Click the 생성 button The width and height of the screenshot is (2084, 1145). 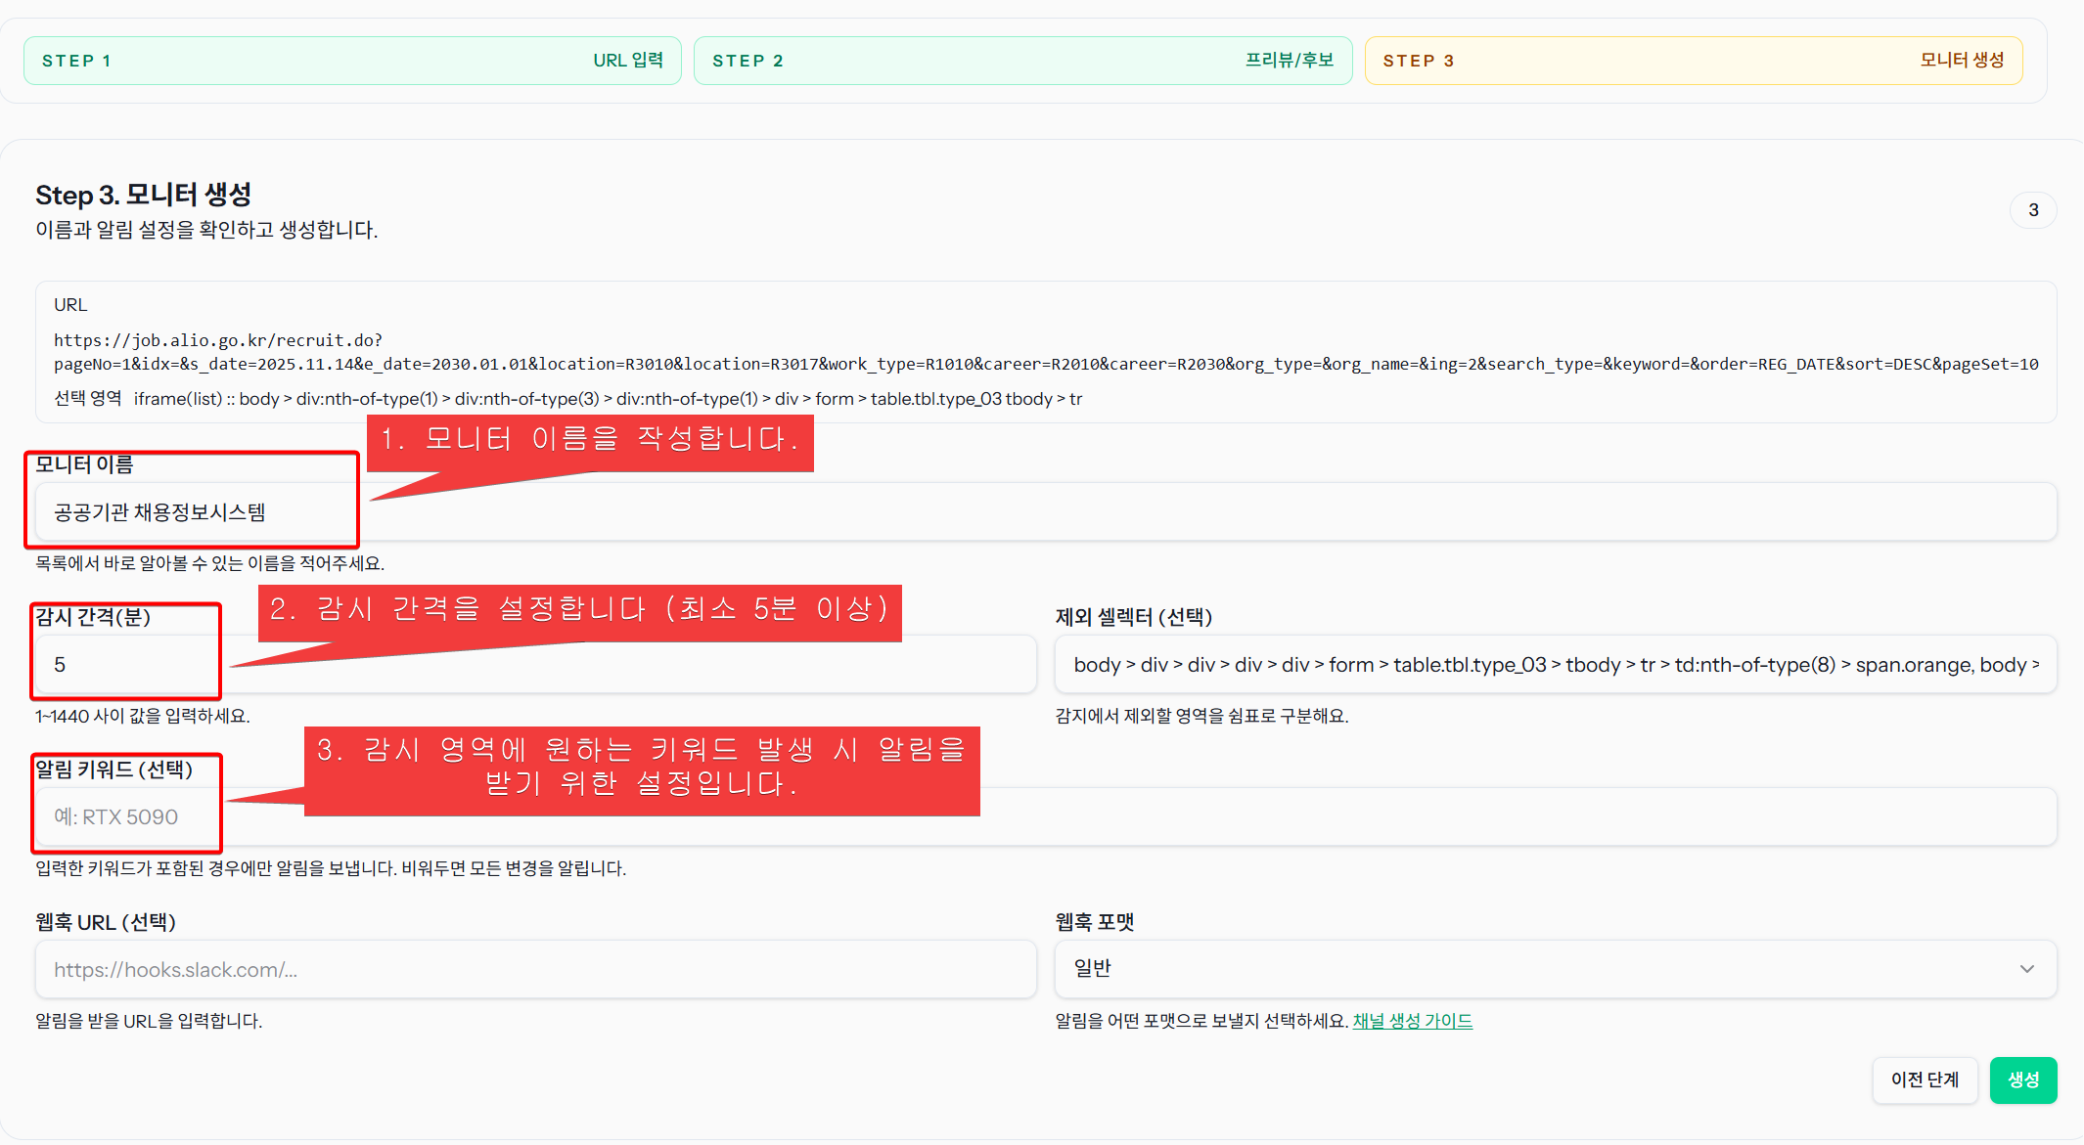[x=2022, y=1079]
